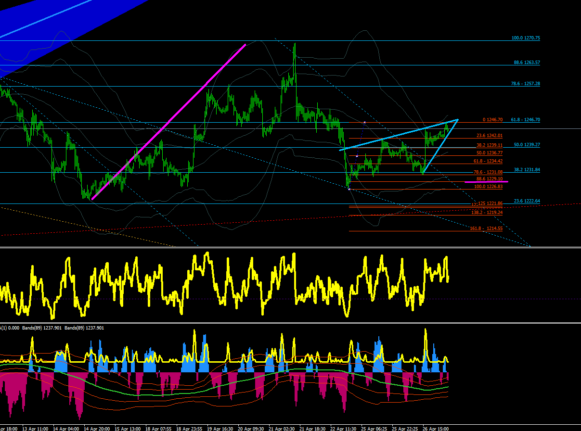Click the 13 Apr 11:00 time axis label
Image resolution: width=581 pixels, height=431 pixels.
(36, 428)
